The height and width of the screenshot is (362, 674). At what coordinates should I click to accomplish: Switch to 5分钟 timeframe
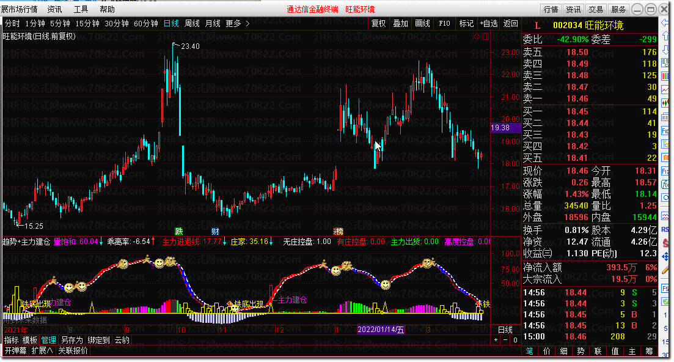coord(60,24)
